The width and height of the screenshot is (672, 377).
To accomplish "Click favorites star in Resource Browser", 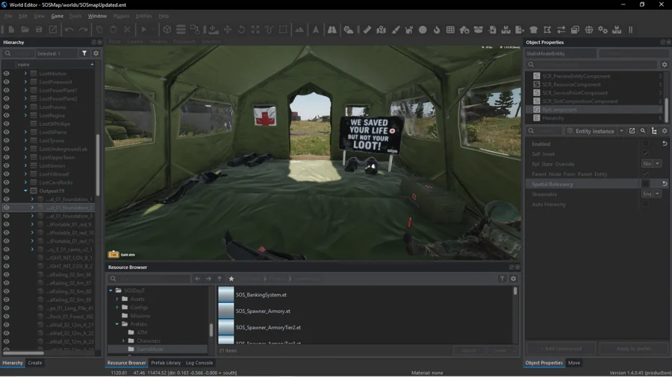I will click(x=231, y=279).
